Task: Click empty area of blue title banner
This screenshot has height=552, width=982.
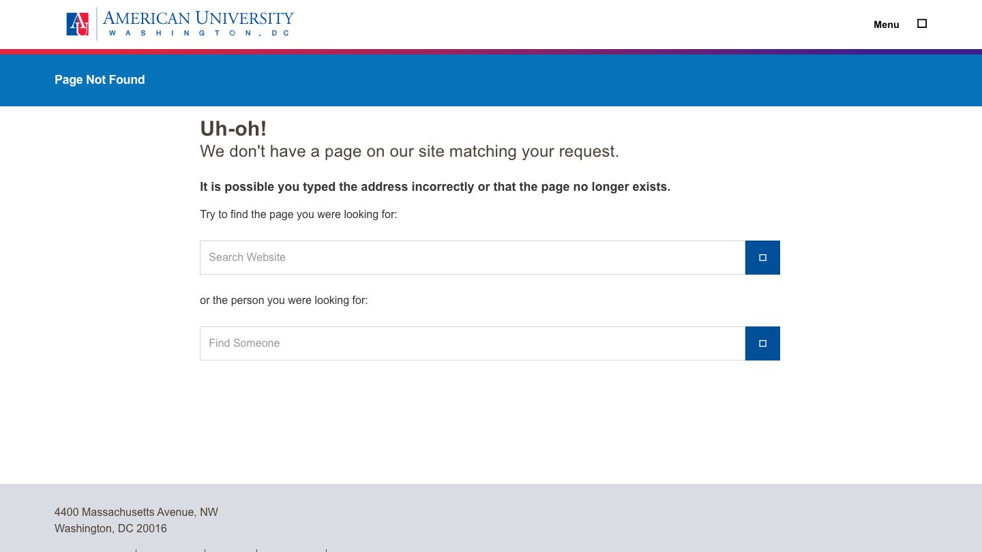Action: tap(546, 80)
